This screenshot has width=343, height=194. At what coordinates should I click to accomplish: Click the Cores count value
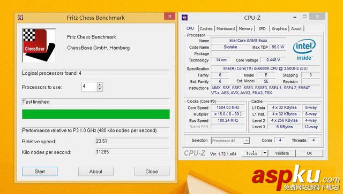tap(280, 140)
